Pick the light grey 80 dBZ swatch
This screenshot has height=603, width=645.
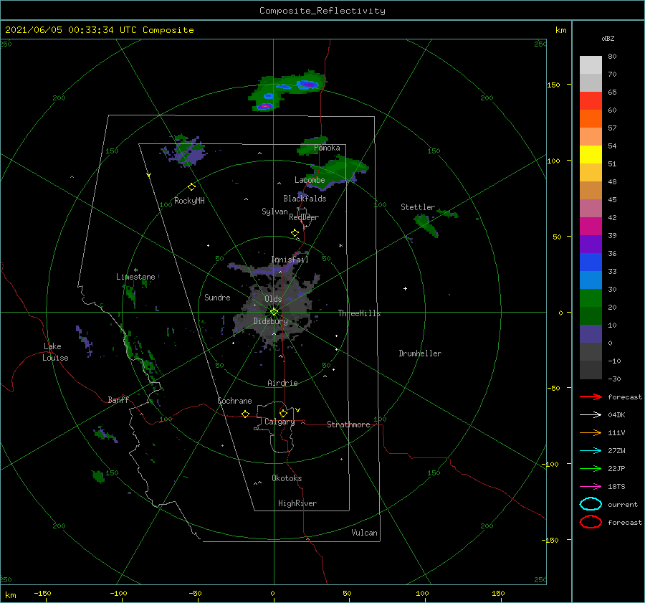click(591, 65)
